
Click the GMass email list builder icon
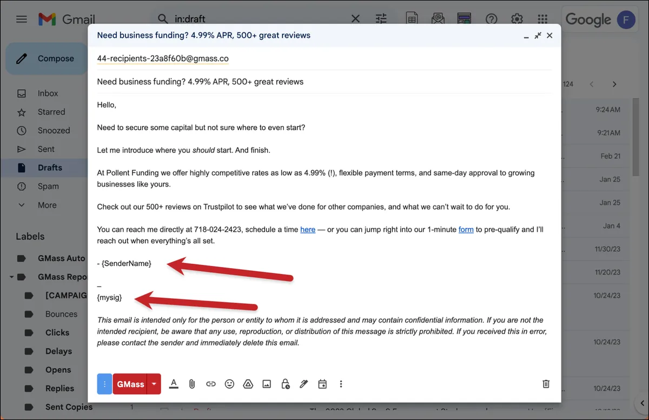pos(438,19)
